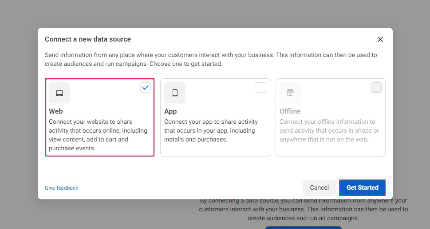Cancel the data source connection
430x229 pixels.
[x=319, y=188]
